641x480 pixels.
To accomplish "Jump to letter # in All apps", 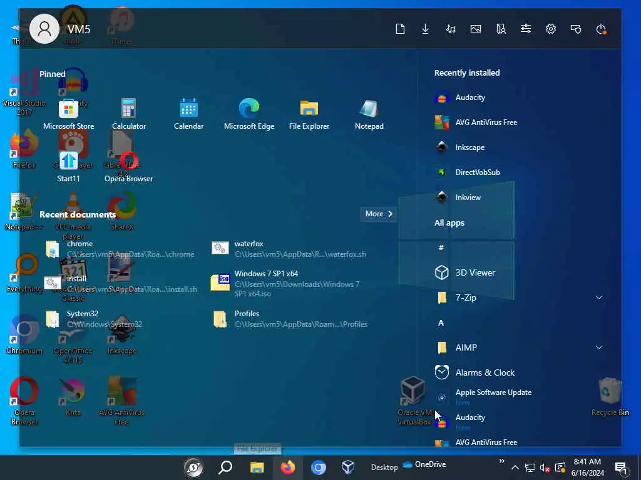I will (x=441, y=247).
